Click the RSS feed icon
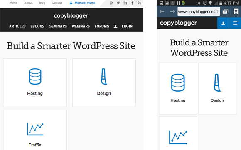241x150 pixels. [139, 3]
